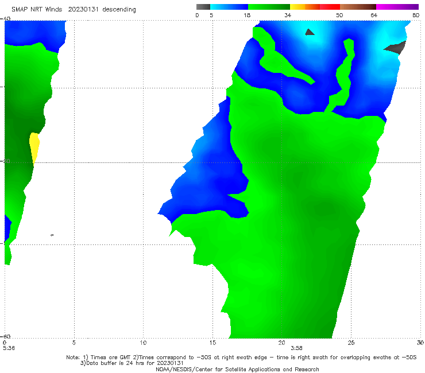
Task: Click the latitude label -40 on the left axis
Action: [x=5, y=18]
